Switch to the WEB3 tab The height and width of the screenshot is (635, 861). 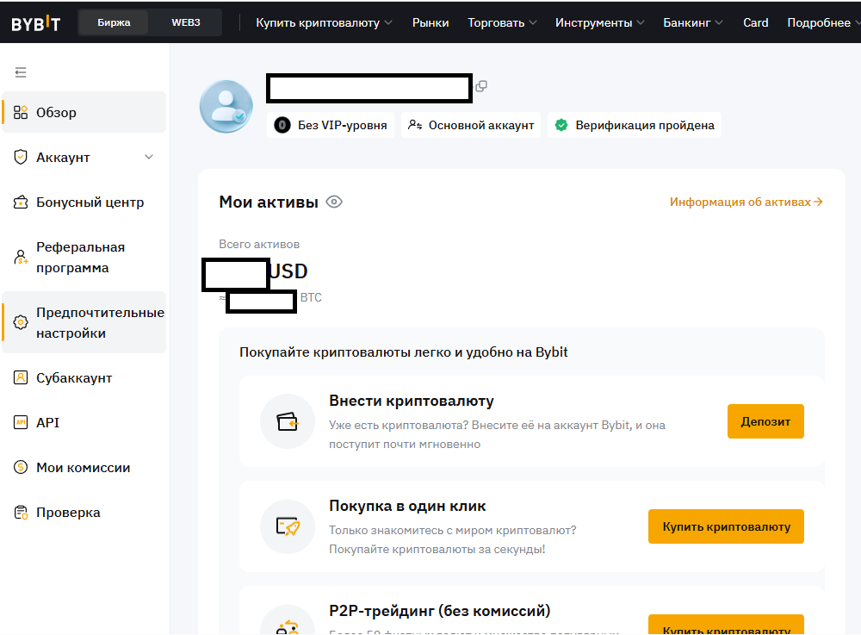(x=186, y=22)
